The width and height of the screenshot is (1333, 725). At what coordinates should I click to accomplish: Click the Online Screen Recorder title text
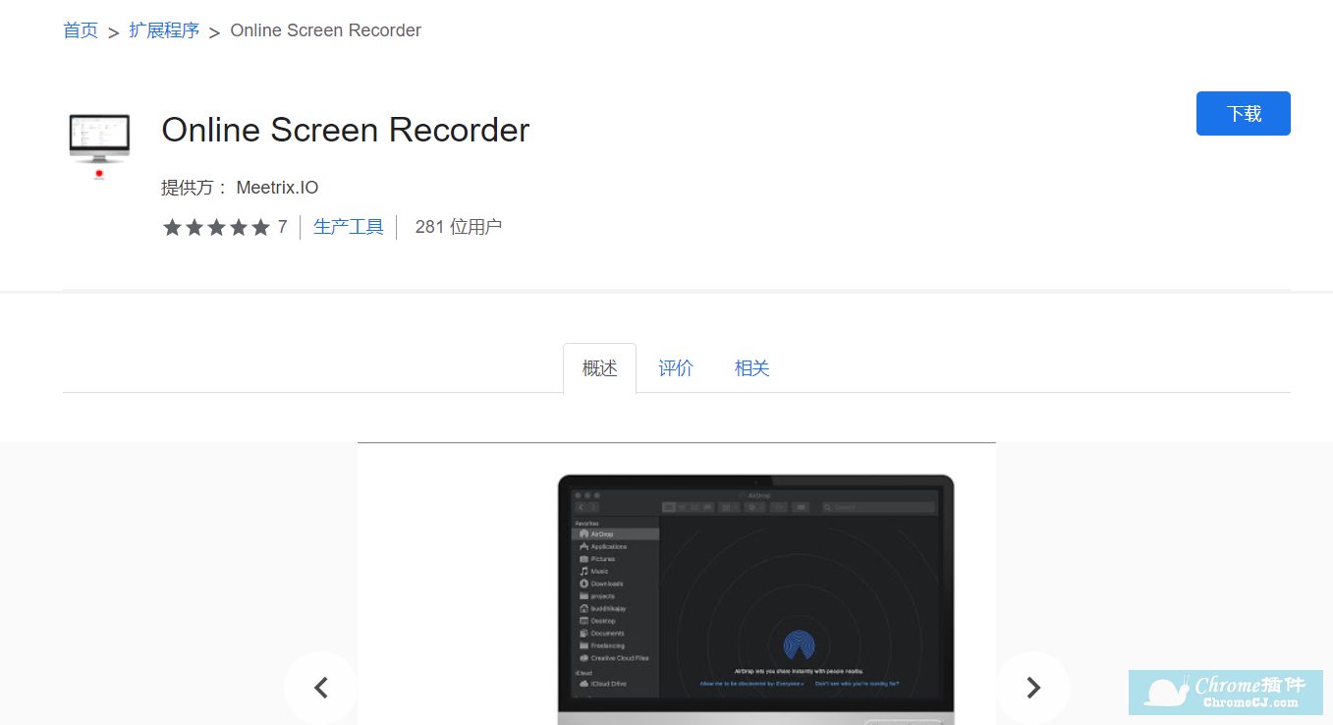pyautogui.click(x=346, y=130)
